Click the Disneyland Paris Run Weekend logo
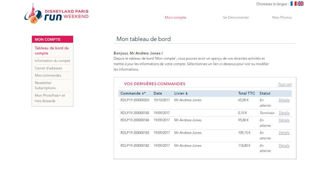Screen dimensions: 328x172 [57, 13]
